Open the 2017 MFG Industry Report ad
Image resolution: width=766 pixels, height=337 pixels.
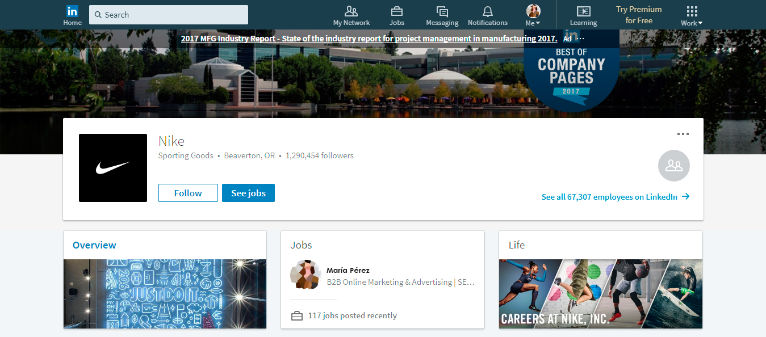(369, 38)
